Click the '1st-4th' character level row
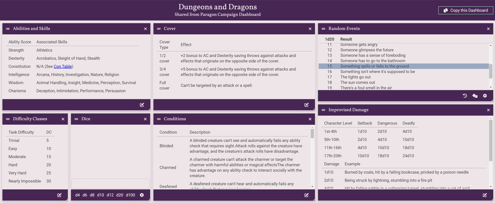 (x=370, y=131)
